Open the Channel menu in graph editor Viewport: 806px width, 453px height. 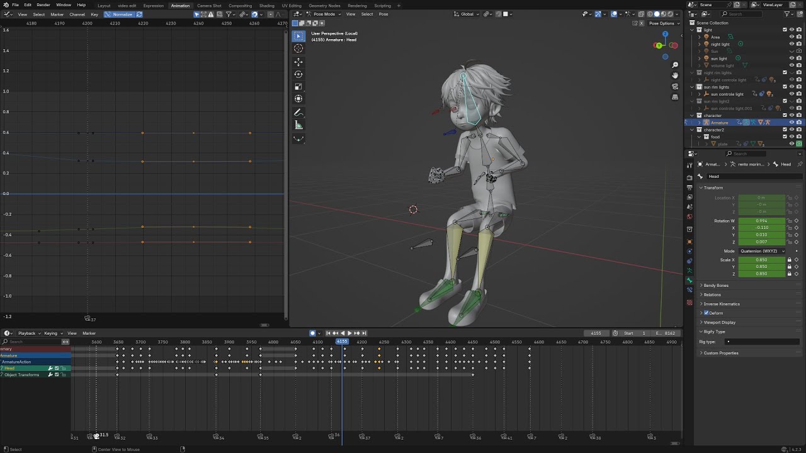click(x=77, y=14)
